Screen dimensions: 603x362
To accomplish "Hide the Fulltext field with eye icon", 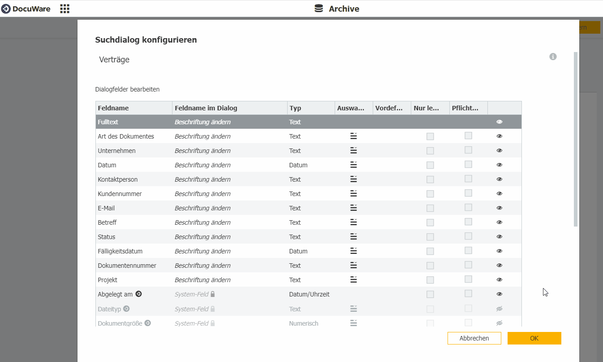I will click(x=500, y=122).
